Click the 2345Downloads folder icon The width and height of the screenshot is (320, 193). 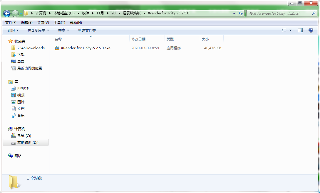(14, 48)
